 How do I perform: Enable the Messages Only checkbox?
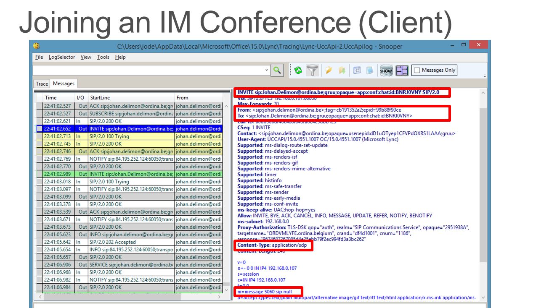pos(417,70)
